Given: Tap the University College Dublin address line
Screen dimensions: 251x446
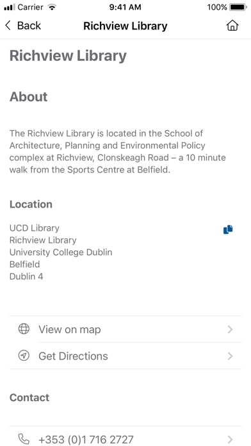Looking at the screenshot, I should pyautogui.click(x=61, y=252).
